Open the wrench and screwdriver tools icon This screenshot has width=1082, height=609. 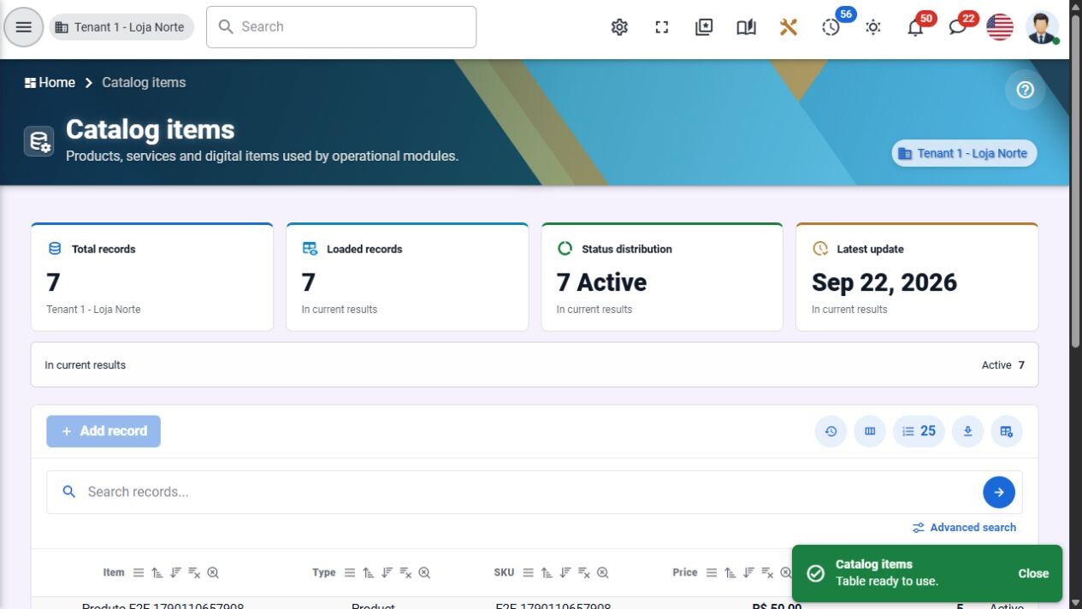tap(789, 27)
